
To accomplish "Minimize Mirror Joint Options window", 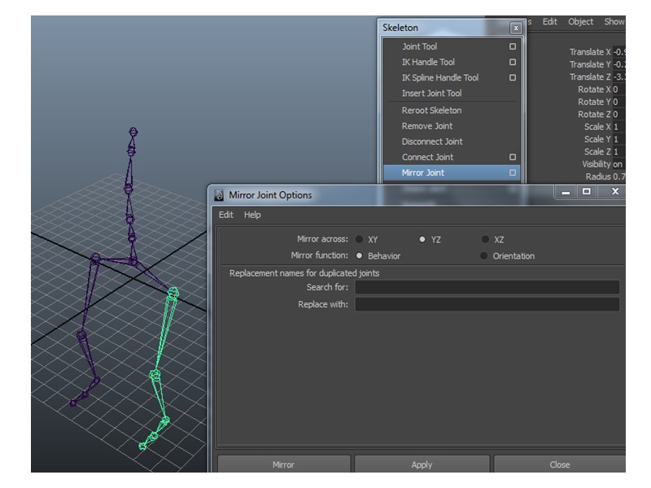I will point(566,192).
